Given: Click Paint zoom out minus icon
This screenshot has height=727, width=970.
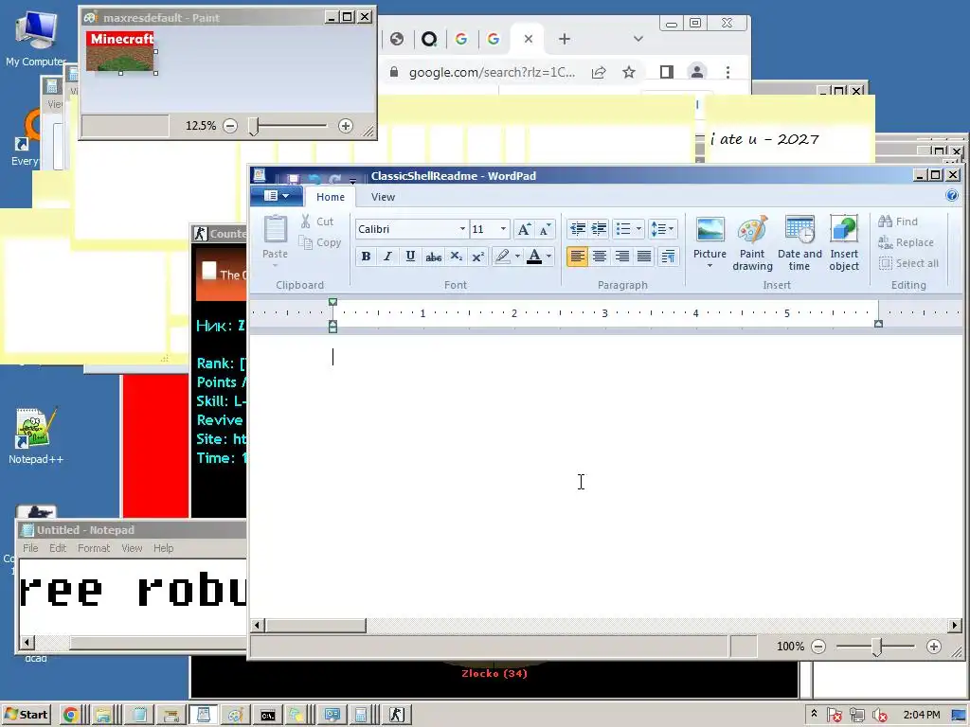Looking at the screenshot, I should [230, 126].
